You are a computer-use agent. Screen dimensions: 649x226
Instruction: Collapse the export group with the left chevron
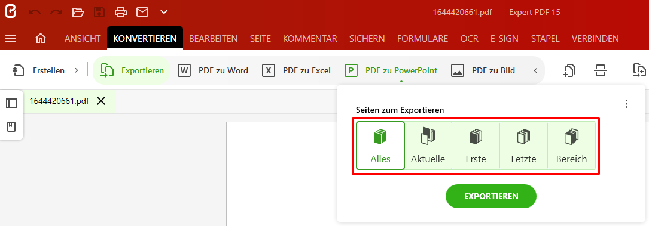tap(535, 70)
